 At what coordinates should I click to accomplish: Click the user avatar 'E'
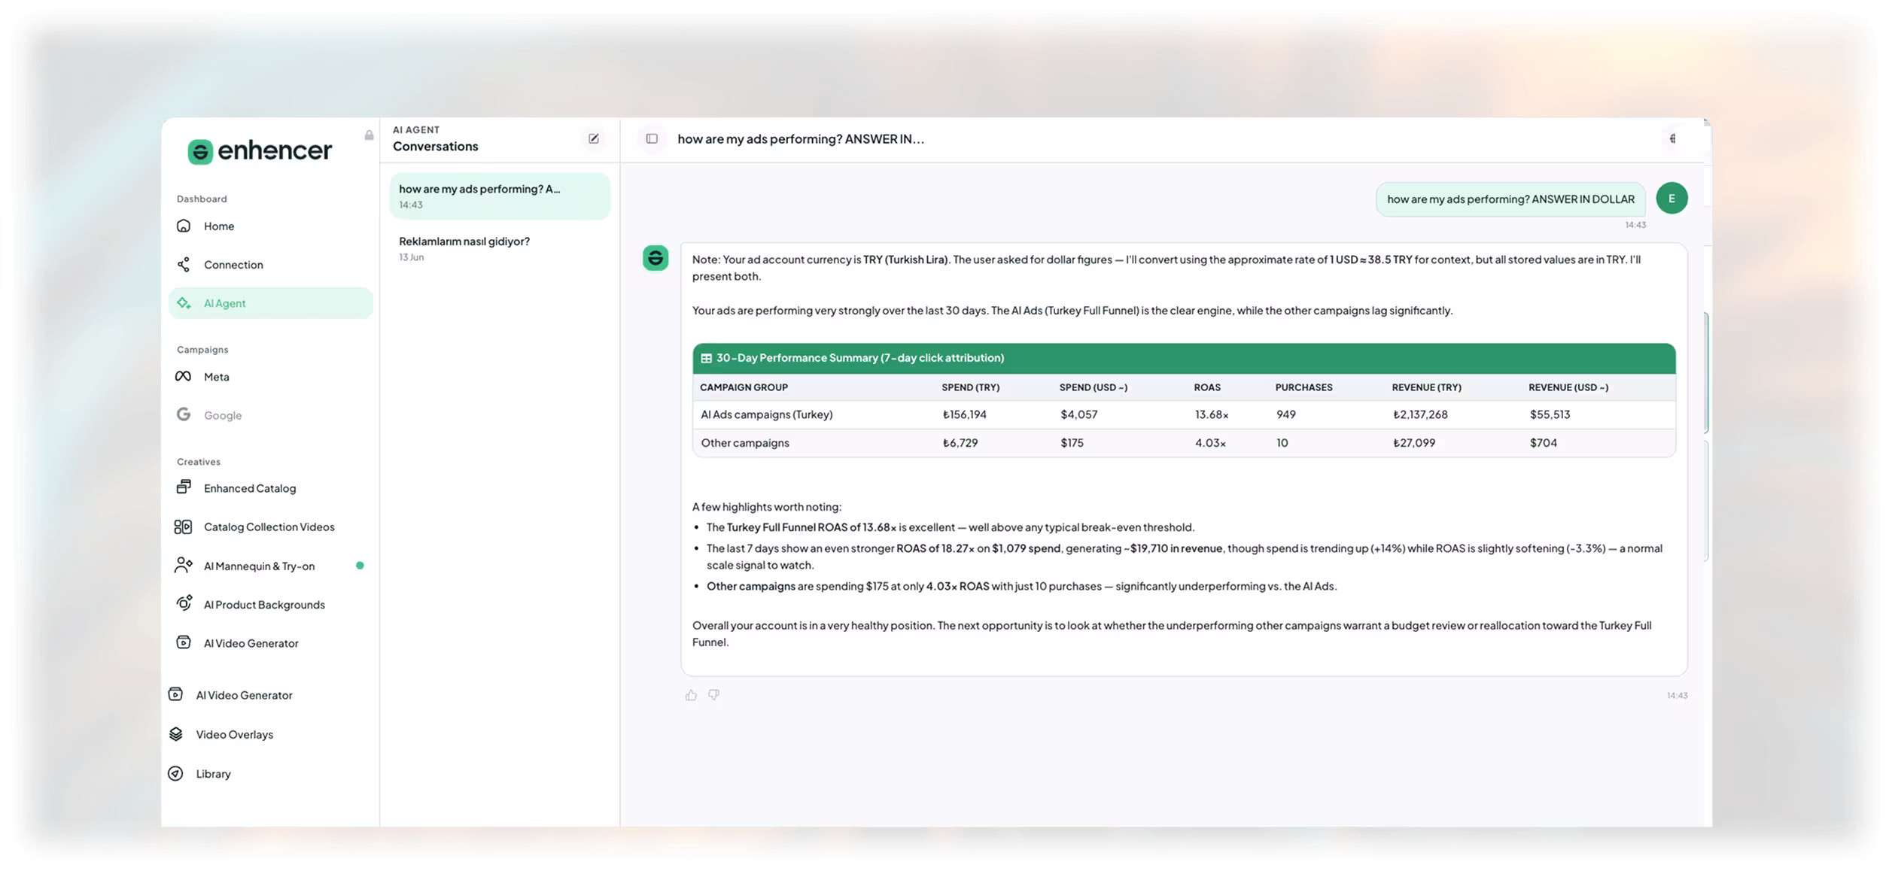point(1671,199)
